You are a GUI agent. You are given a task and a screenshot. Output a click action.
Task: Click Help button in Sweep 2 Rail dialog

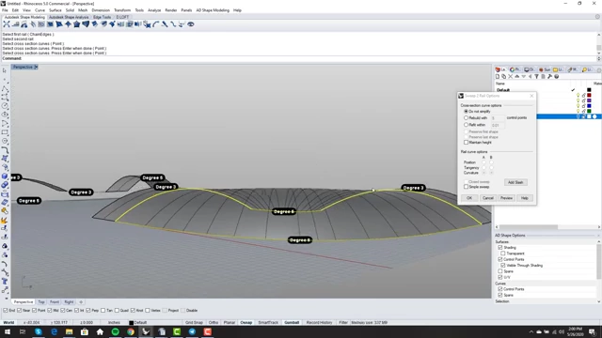pyautogui.click(x=525, y=198)
